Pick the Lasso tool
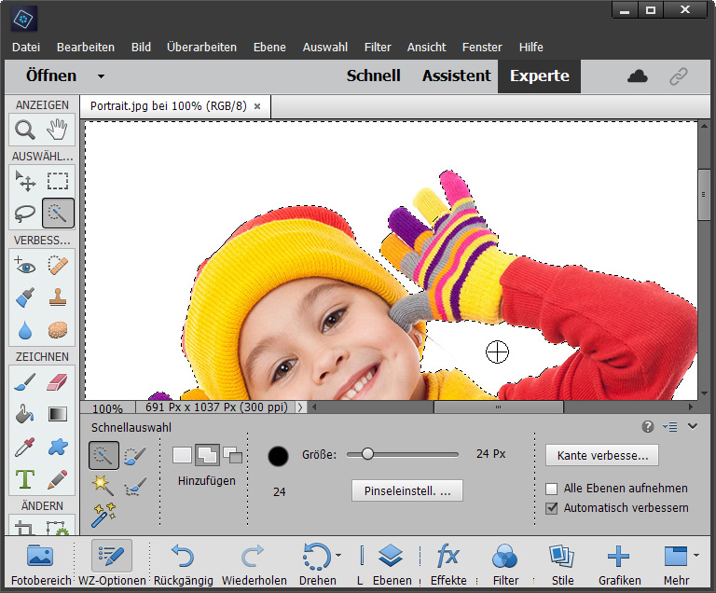This screenshot has height=593, width=716. click(25, 214)
